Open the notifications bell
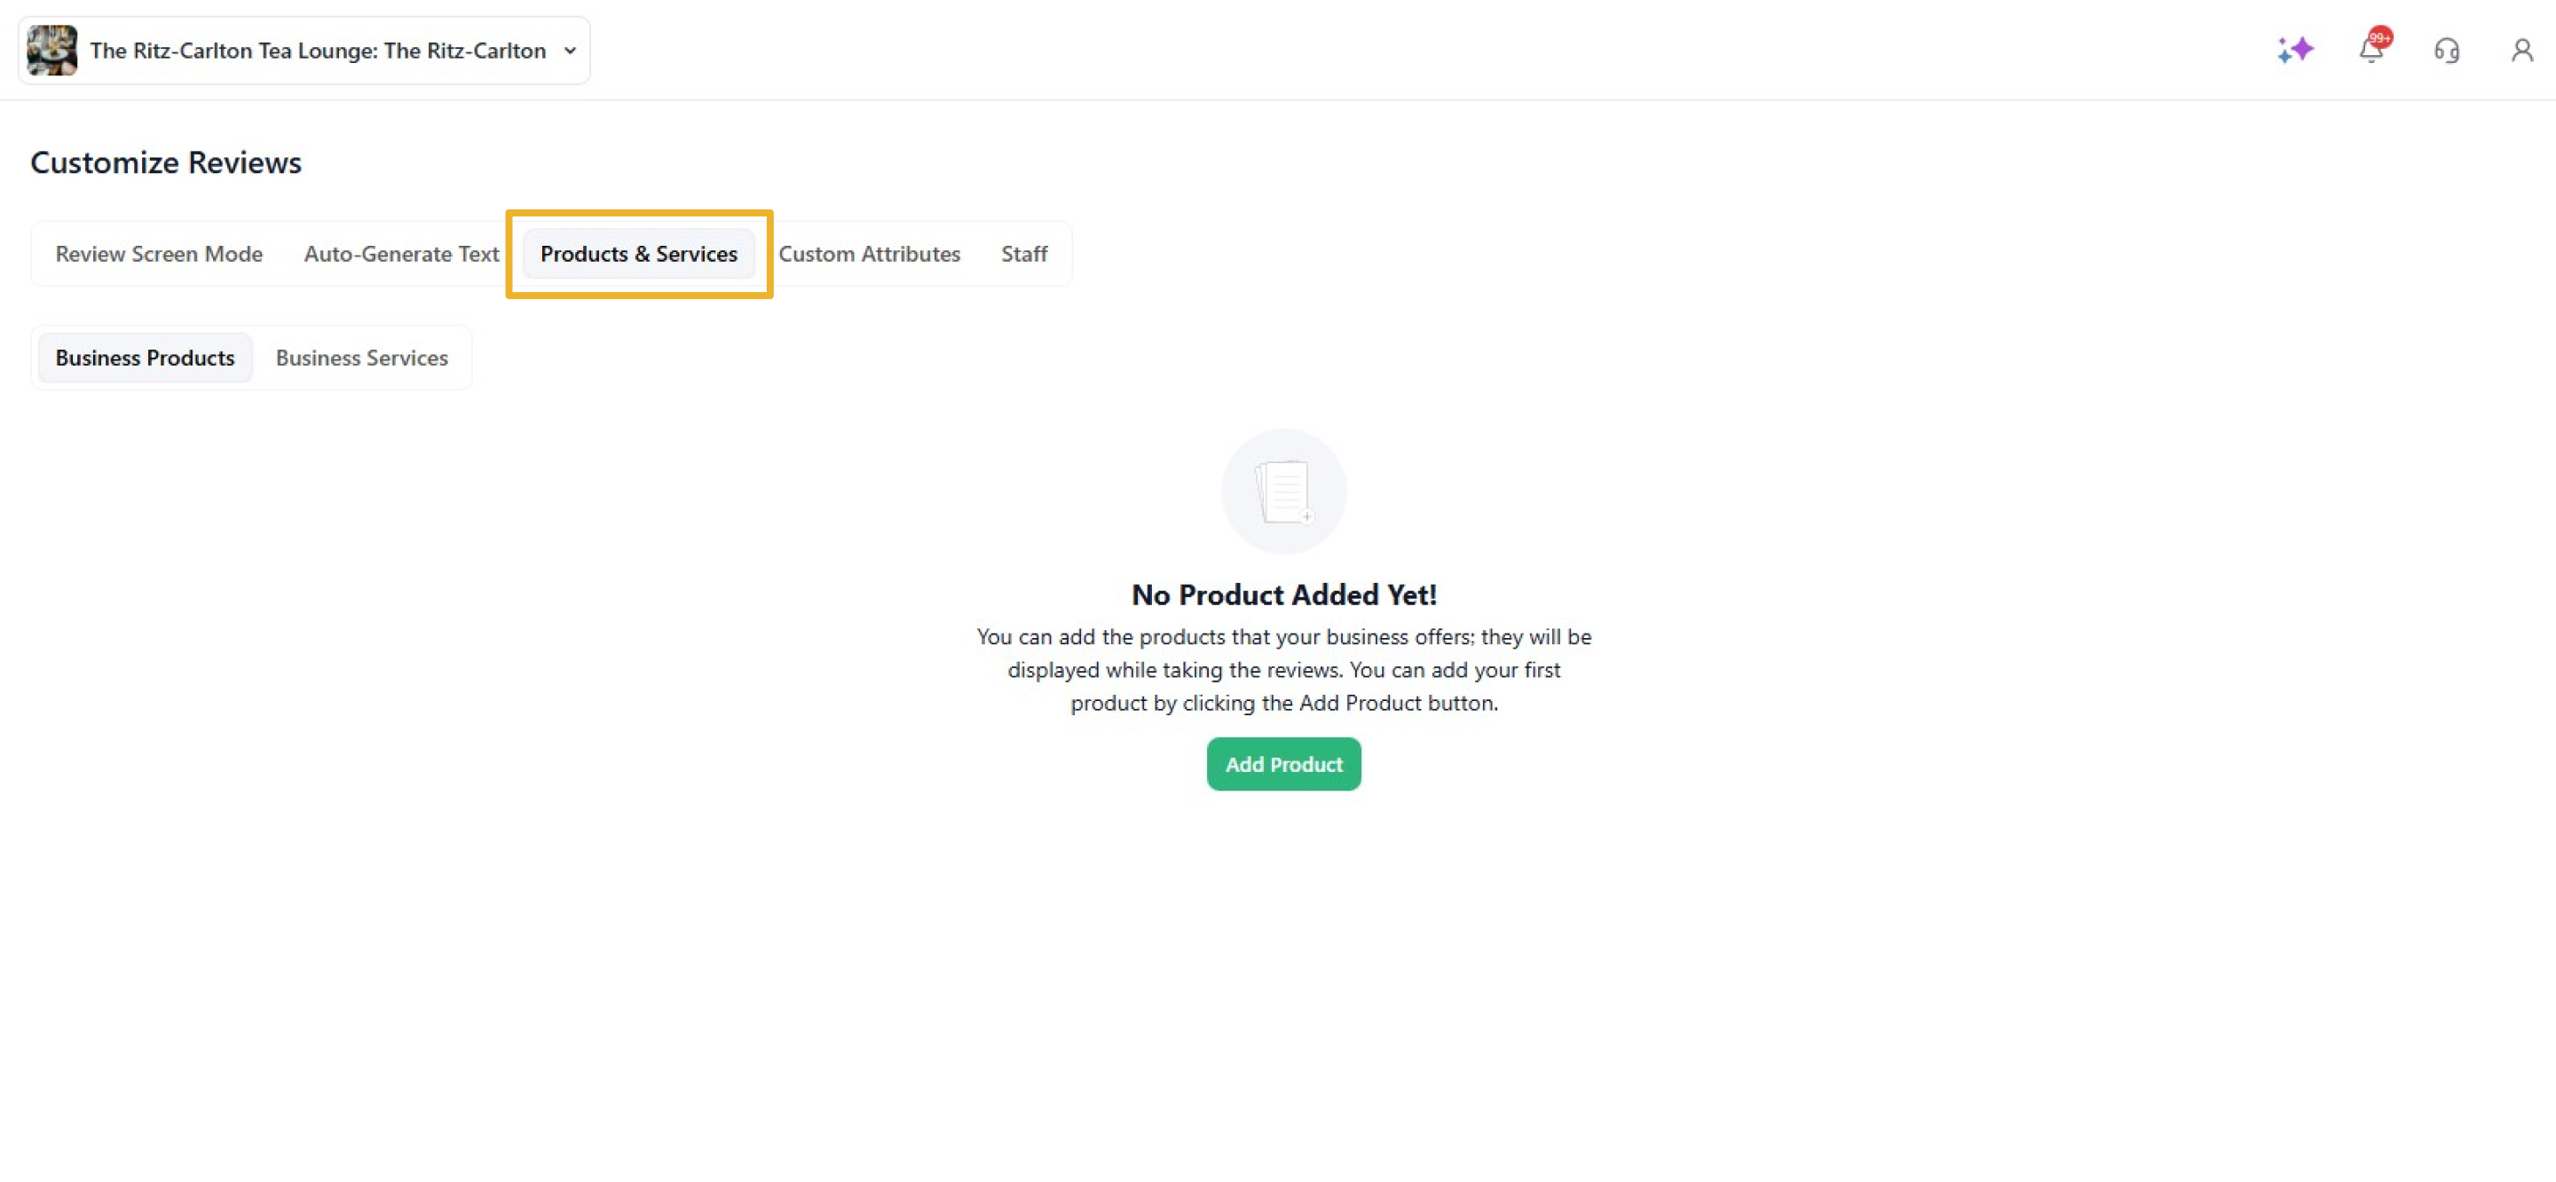Image resolution: width=2556 pixels, height=1182 pixels. [x=2370, y=51]
